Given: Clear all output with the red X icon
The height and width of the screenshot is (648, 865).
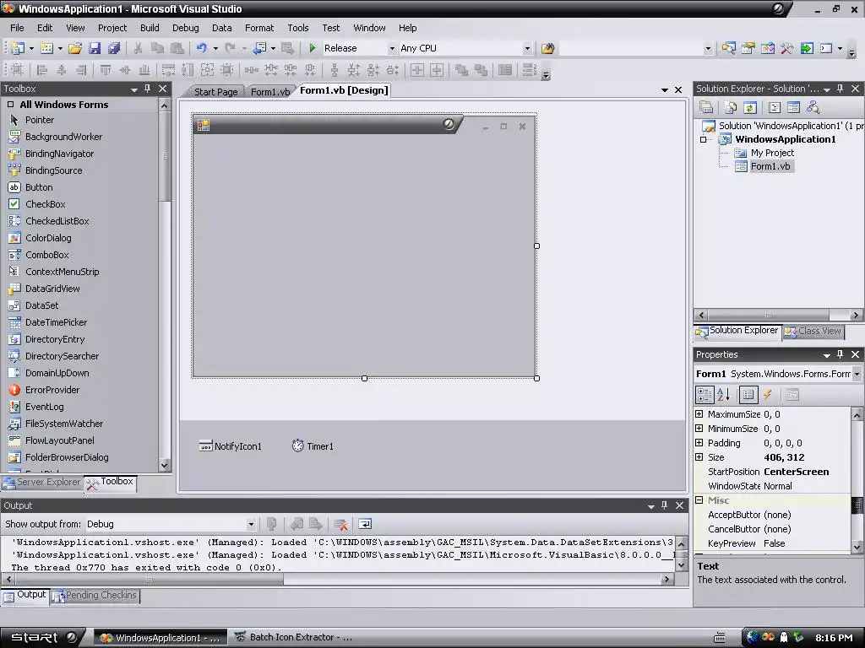Looking at the screenshot, I should (340, 524).
